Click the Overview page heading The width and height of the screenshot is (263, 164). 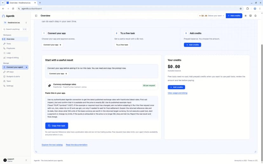click(x=45, y=16)
